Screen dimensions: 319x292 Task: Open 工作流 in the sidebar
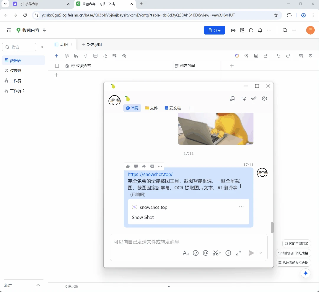tap(23, 81)
